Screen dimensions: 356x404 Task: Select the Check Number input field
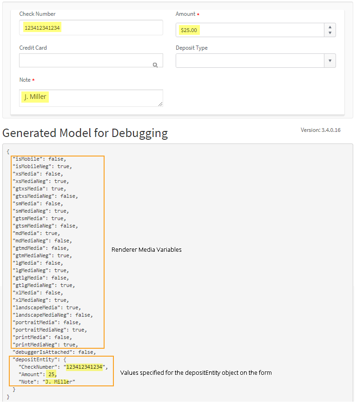point(91,27)
